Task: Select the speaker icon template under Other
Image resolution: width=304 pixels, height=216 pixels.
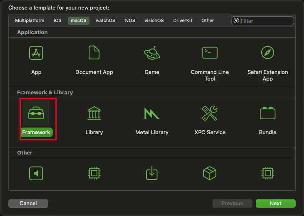Action: pyautogui.click(x=36, y=173)
